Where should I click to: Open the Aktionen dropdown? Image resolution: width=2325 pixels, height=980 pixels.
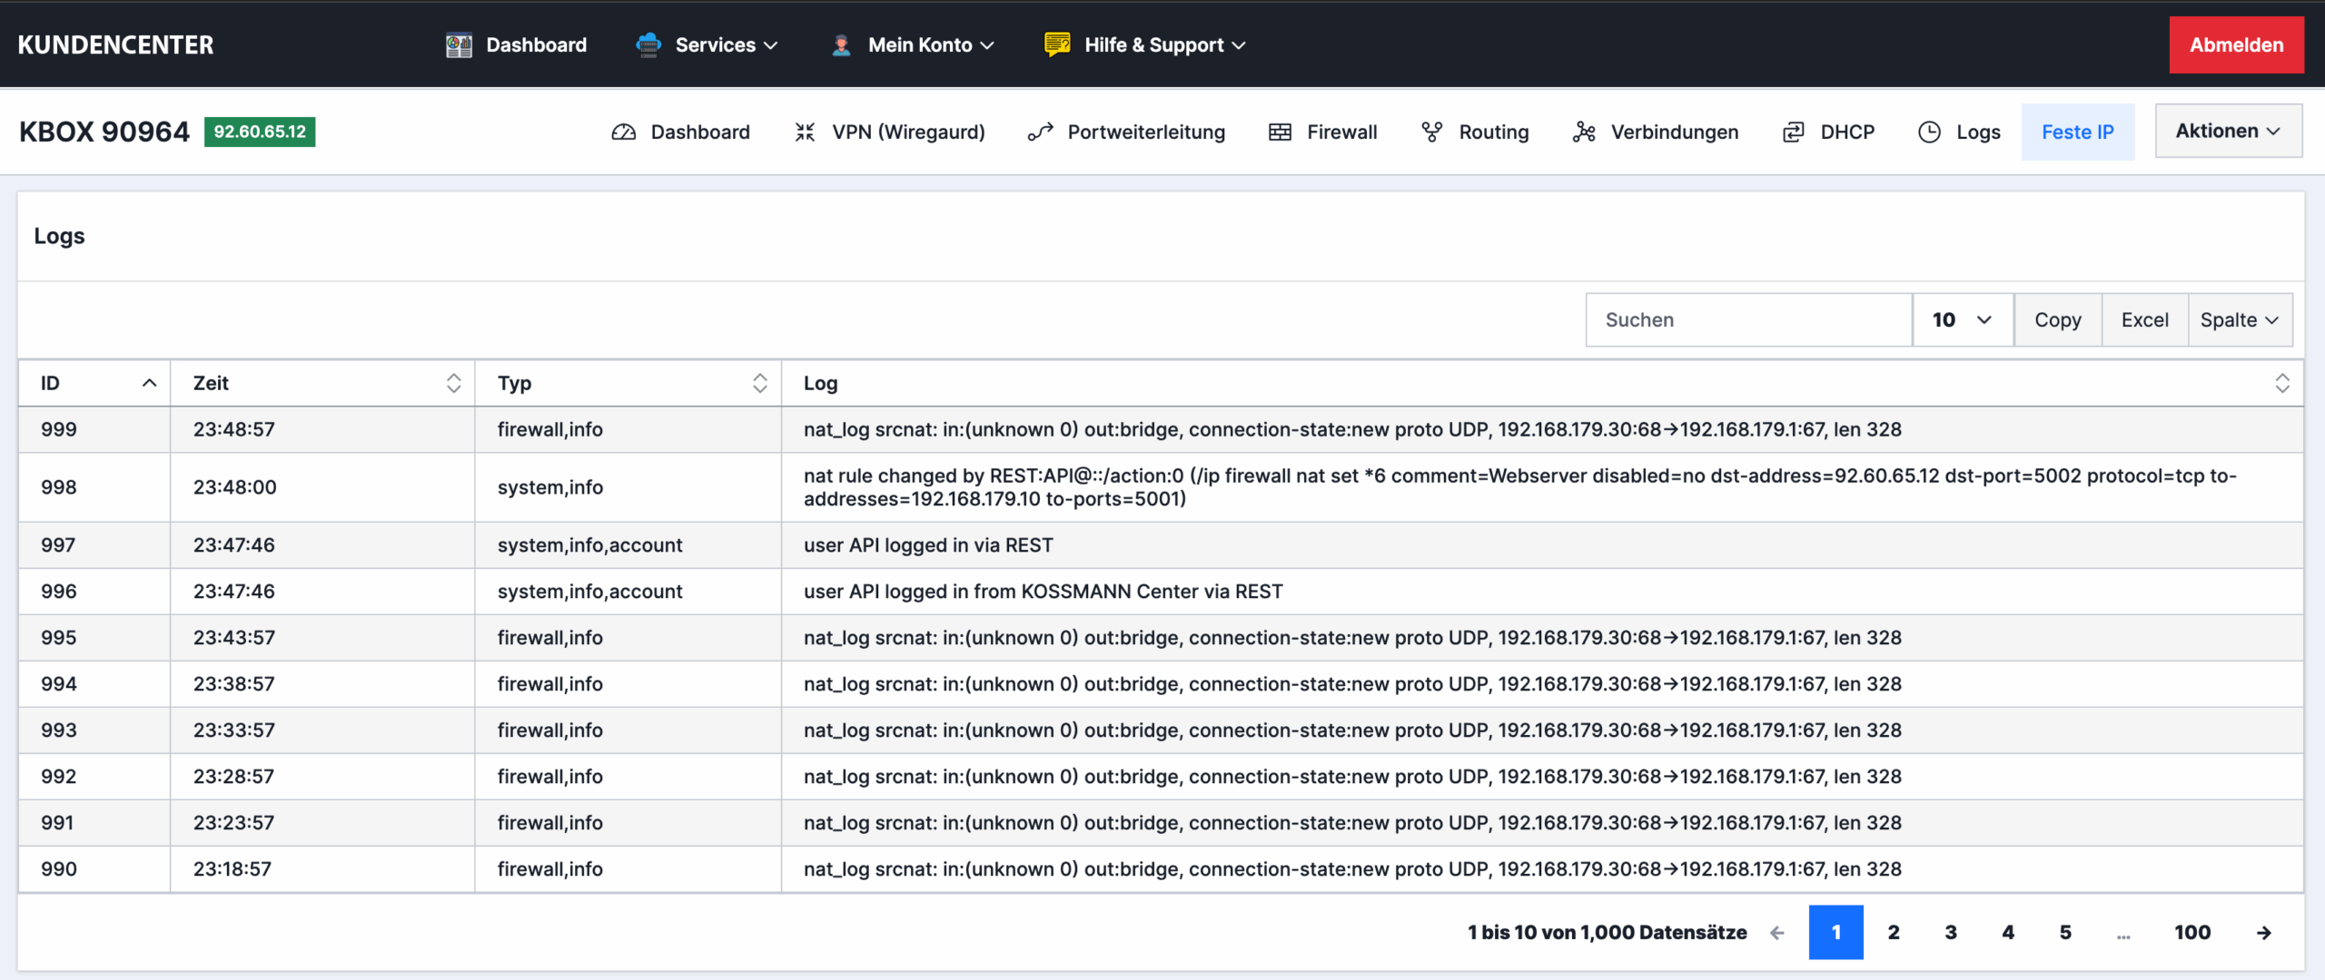click(x=2228, y=131)
